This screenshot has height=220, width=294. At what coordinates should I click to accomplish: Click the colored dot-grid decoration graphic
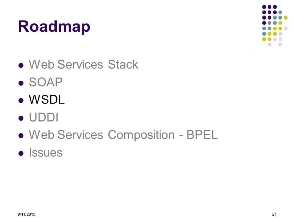point(275,26)
